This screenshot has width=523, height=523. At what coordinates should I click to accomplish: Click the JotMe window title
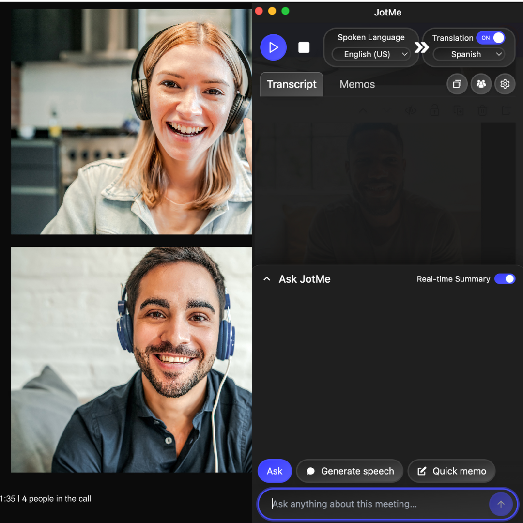click(387, 12)
